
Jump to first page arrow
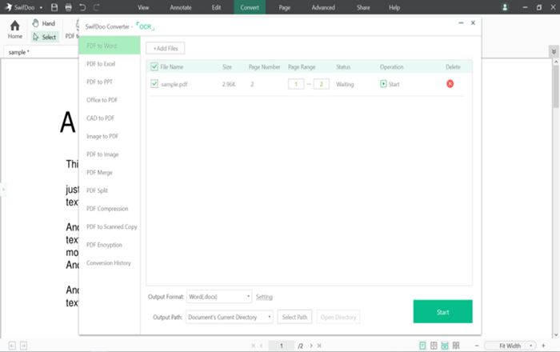[254, 346]
